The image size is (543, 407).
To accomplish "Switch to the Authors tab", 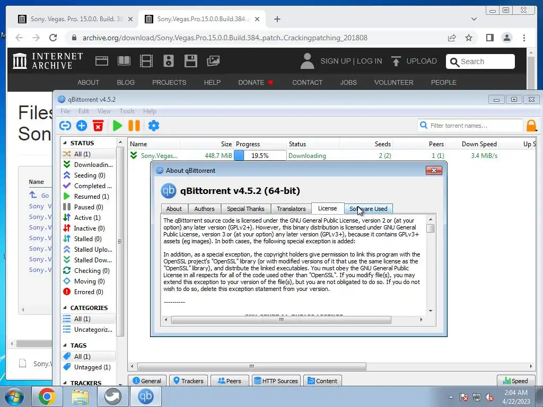I will pyautogui.click(x=204, y=209).
